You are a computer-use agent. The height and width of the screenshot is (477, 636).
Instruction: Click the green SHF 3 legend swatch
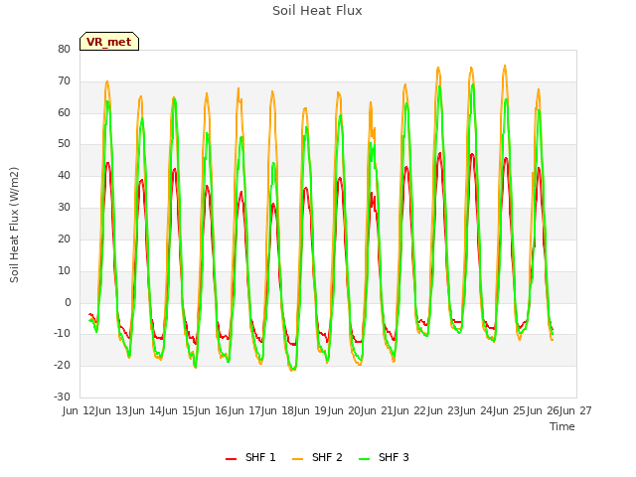[365, 459]
